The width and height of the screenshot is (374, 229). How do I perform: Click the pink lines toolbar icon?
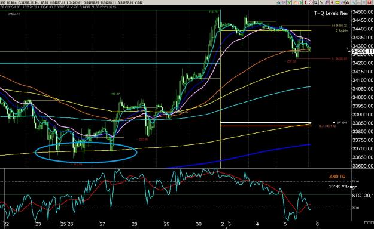pyautogui.click(x=284, y=2)
